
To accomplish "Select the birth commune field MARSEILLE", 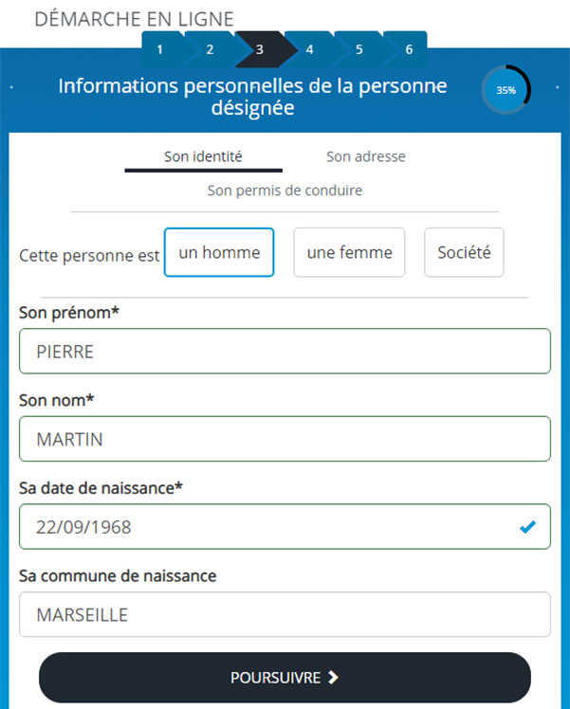I will 285,615.
